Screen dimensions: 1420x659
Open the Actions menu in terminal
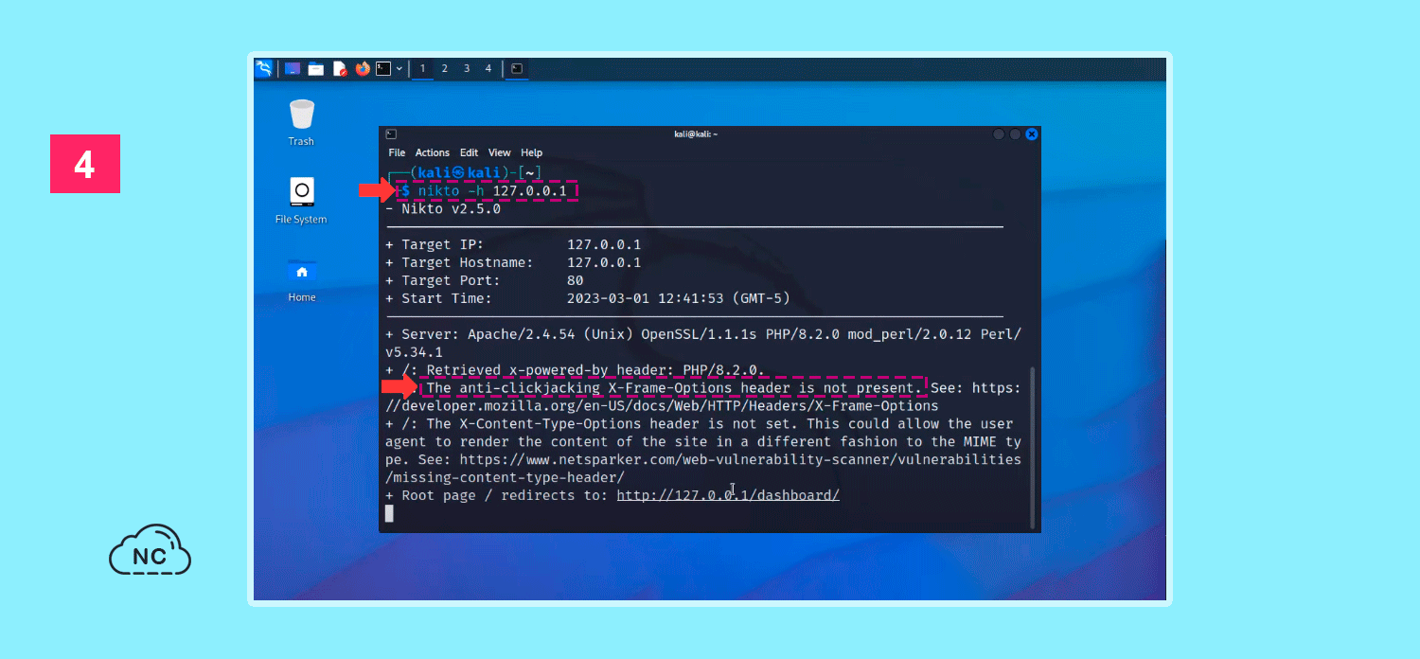[x=433, y=152]
